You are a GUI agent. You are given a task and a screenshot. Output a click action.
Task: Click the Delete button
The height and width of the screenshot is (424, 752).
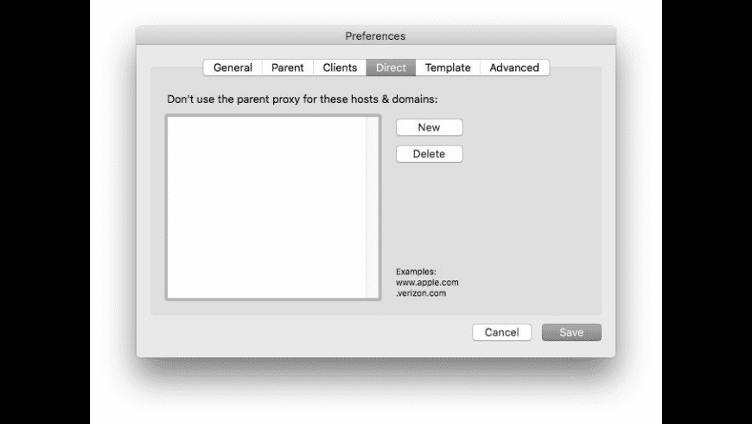click(x=430, y=154)
